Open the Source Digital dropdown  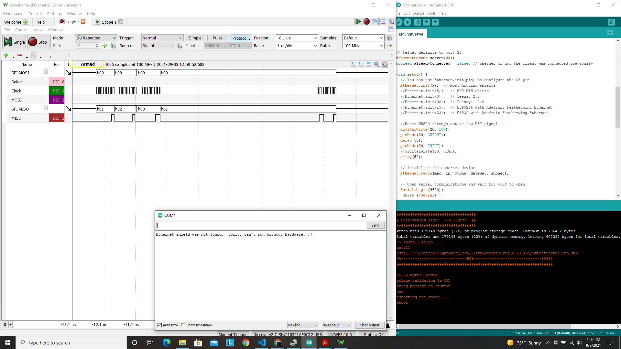(158, 46)
